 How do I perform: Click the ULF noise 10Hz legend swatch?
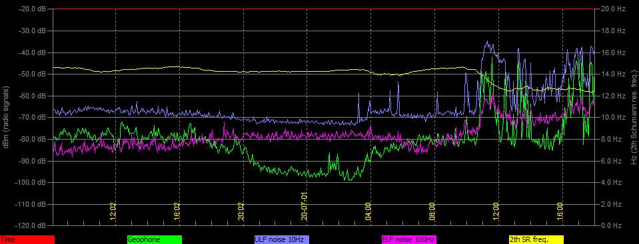(282, 240)
